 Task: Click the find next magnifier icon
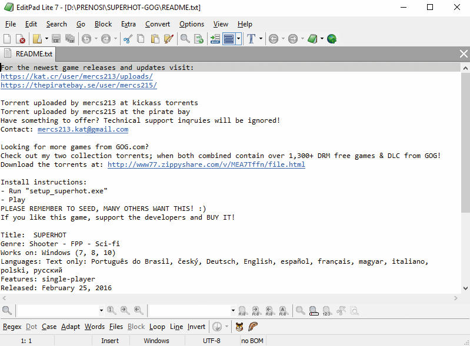click(x=125, y=310)
